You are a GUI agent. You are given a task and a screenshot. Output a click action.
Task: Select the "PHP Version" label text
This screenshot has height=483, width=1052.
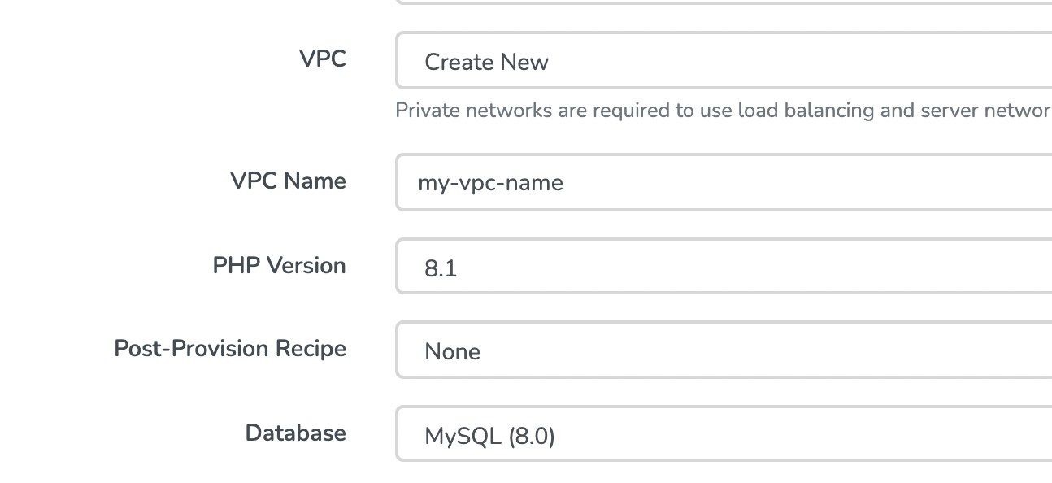pos(279,265)
